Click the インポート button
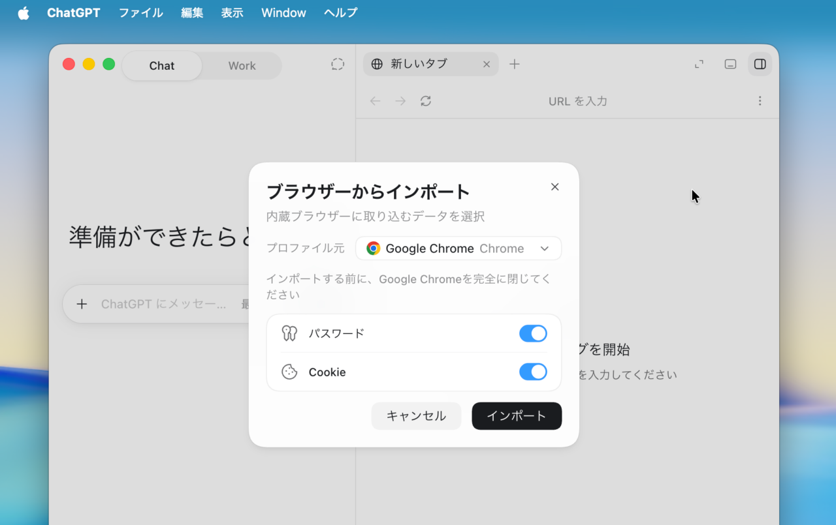The width and height of the screenshot is (836, 525). (517, 416)
